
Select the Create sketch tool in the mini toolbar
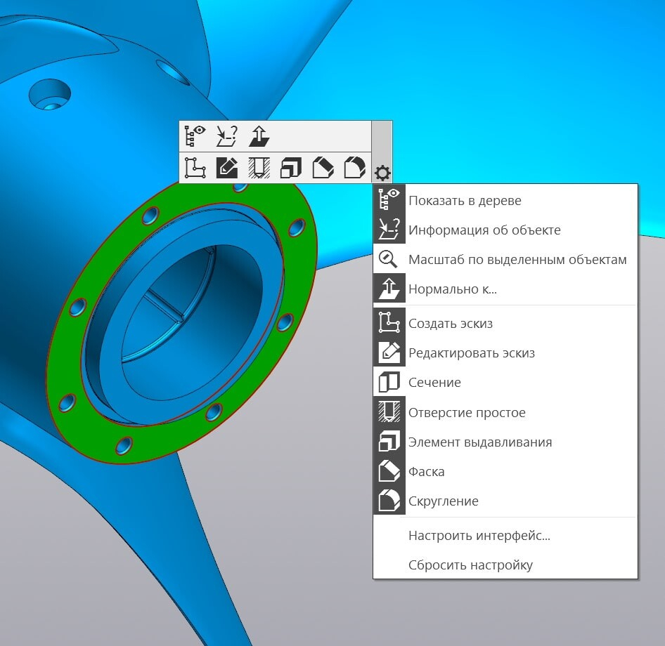195,168
